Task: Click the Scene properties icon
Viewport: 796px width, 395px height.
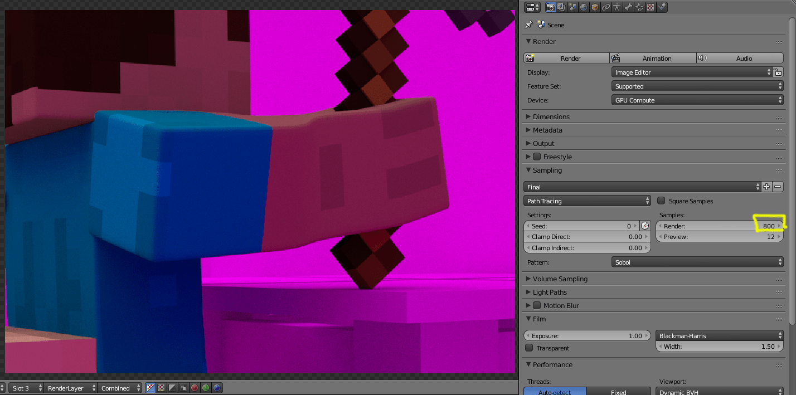Action: (572, 7)
